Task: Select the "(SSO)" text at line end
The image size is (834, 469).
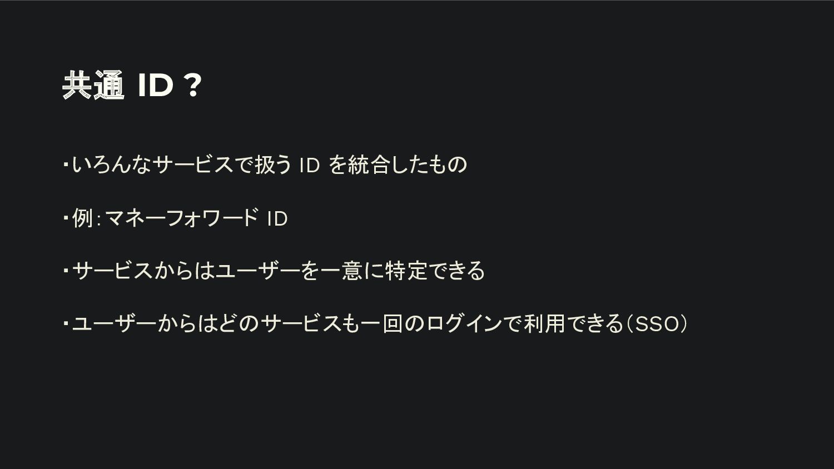Action: (x=657, y=323)
